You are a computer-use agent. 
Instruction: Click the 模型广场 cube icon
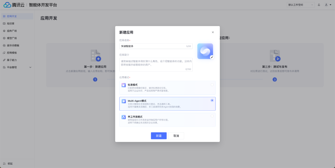4,38
